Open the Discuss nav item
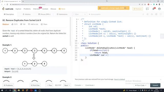Viewport: 164px width, 92px height. tap(53, 9)
